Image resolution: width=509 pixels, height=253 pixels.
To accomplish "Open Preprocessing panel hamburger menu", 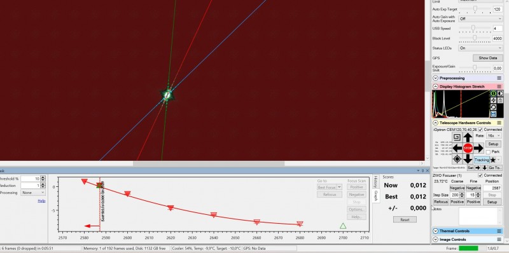I will [499, 78].
